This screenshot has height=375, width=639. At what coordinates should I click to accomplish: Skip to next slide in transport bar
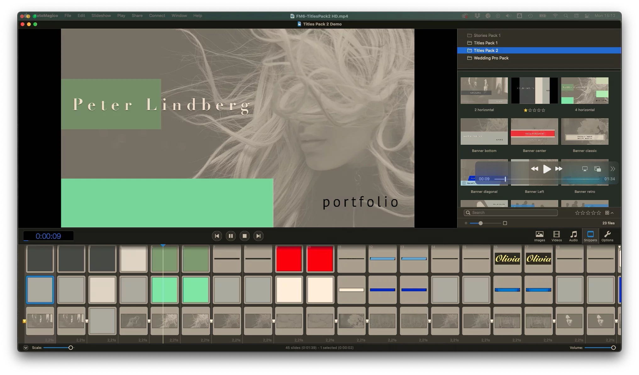(x=258, y=236)
